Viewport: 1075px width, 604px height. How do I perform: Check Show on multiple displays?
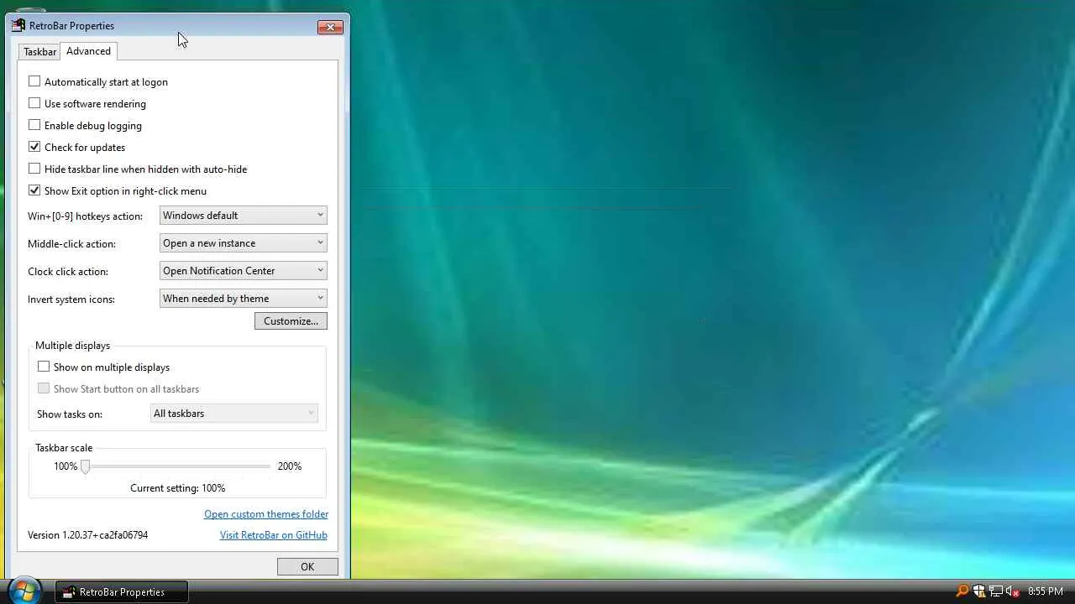coord(44,367)
